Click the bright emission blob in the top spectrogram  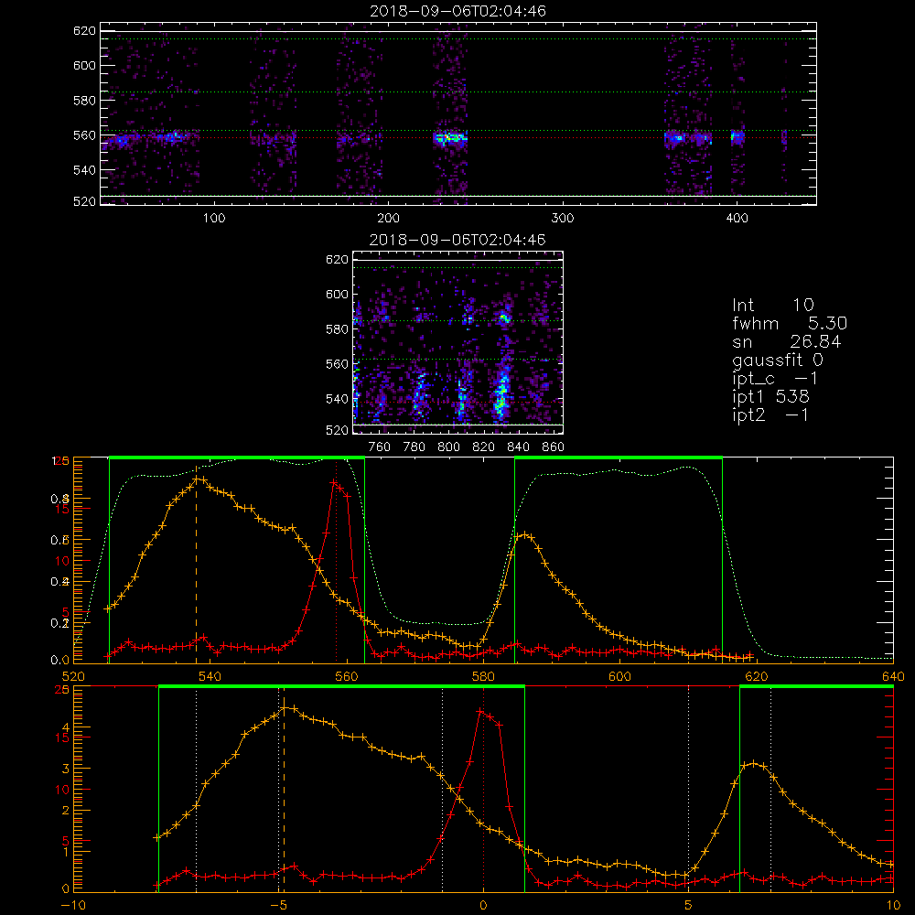450,138
